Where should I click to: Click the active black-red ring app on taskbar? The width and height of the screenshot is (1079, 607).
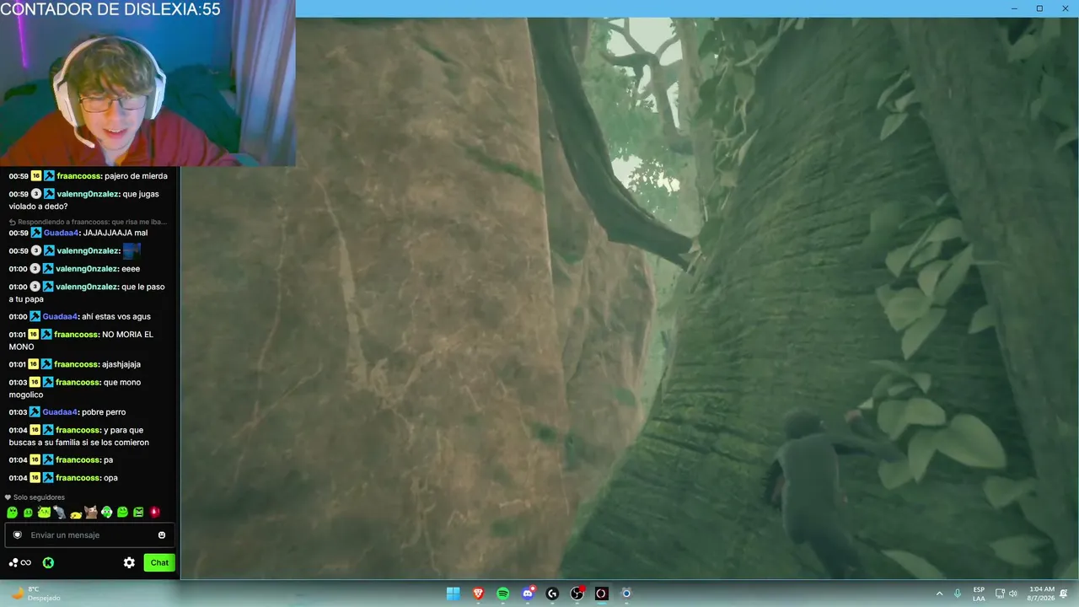pyautogui.click(x=601, y=594)
